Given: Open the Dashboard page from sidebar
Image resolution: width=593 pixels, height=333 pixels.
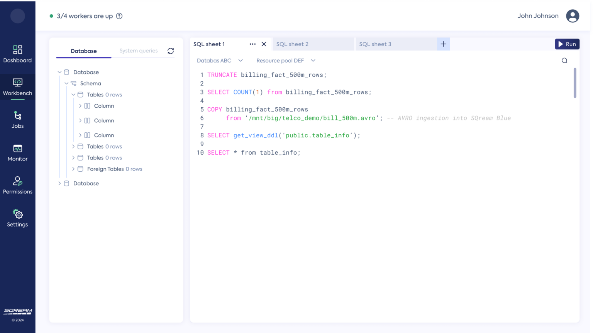Looking at the screenshot, I should [x=17, y=54].
